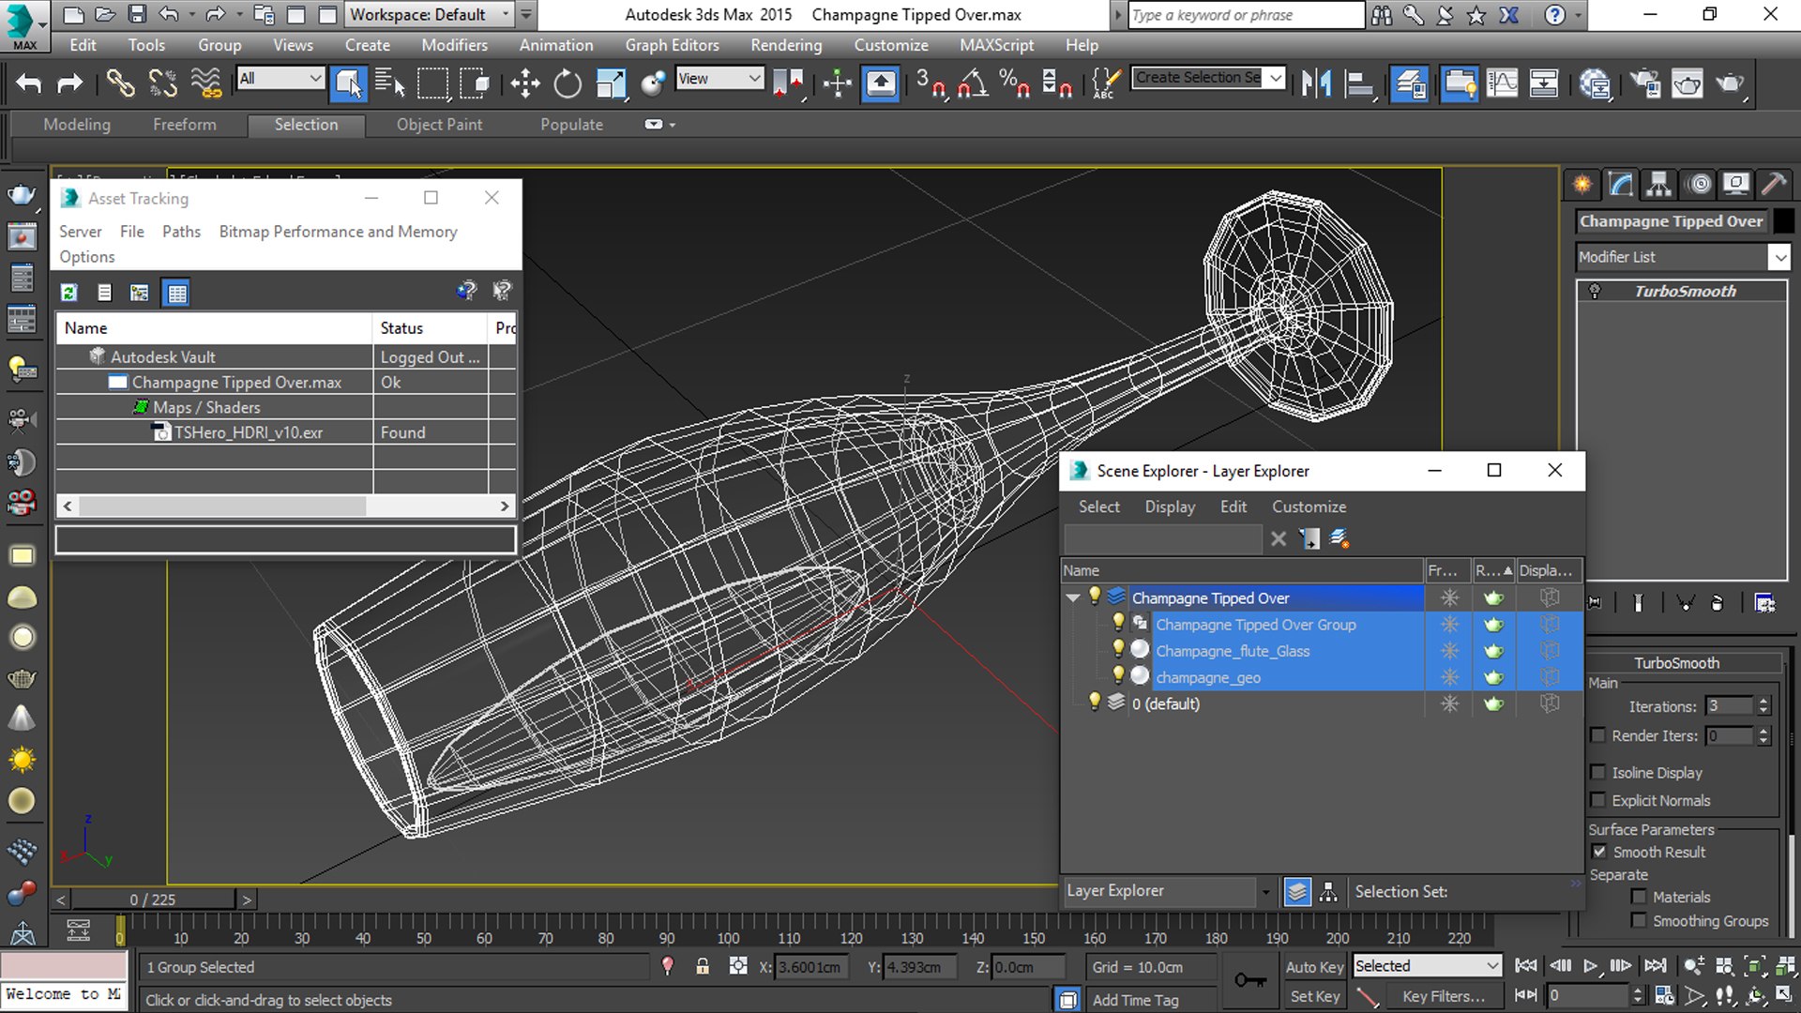Open the Material Editor teapot icon
Screen dimensions: 1801x1013
click(1594, 83)
